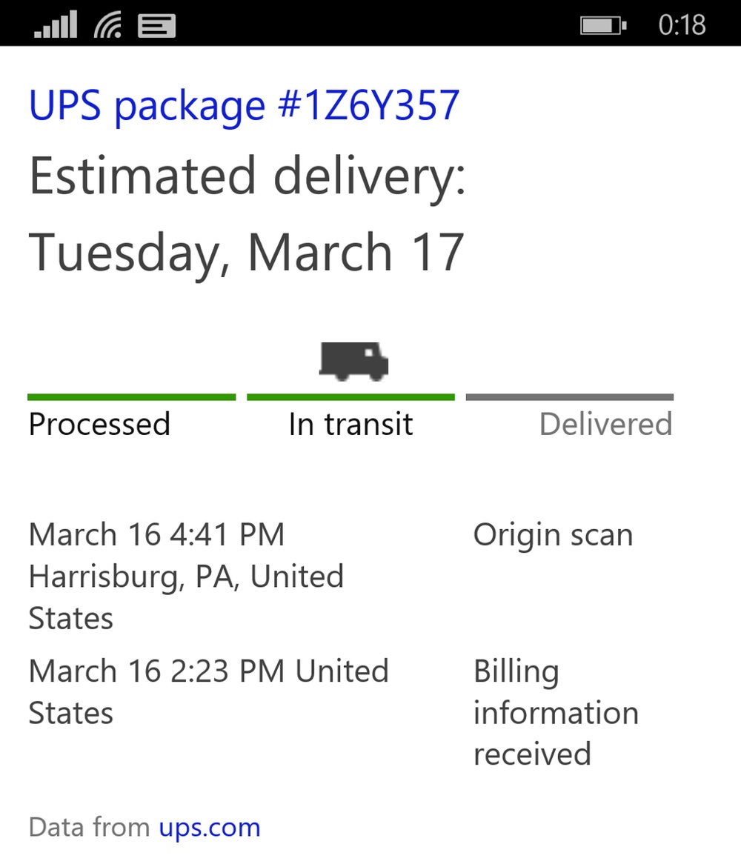
Task: Tap the cellular signal strength icon
Action: pos(56,26)
